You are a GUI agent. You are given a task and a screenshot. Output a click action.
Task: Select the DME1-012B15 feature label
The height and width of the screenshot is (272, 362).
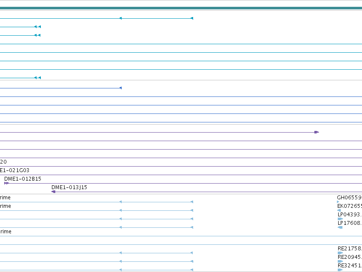[23, 179]
